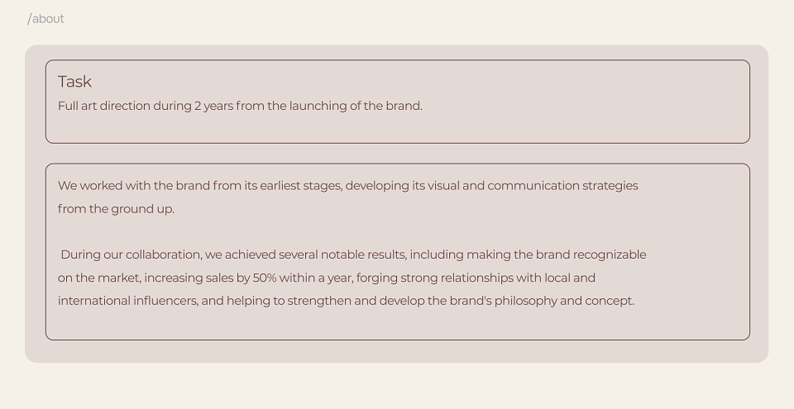
Task: Click the Task heading
Action: (74, 82)
